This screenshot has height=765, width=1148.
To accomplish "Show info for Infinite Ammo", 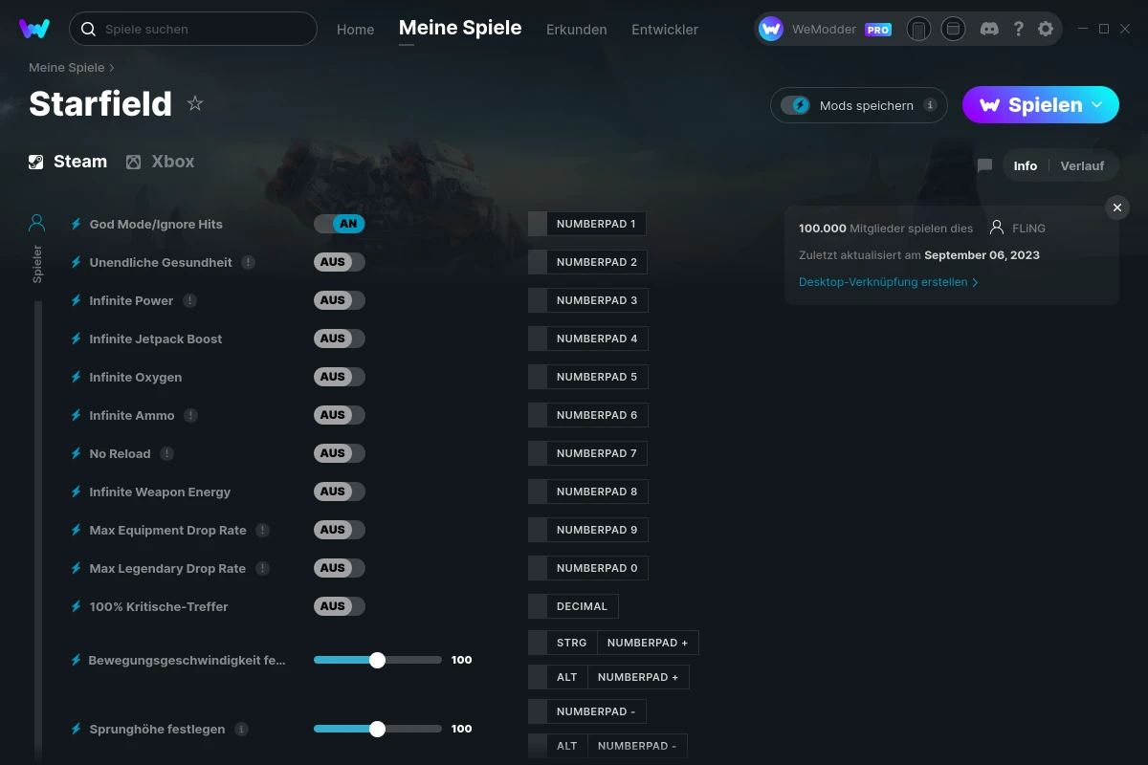I will coord(191,415).
